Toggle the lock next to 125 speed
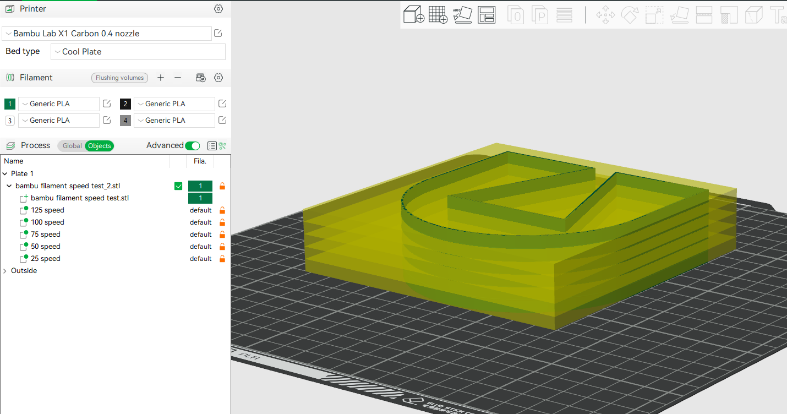Viewport: 787px width, 414px height. (x=222, y=210)
